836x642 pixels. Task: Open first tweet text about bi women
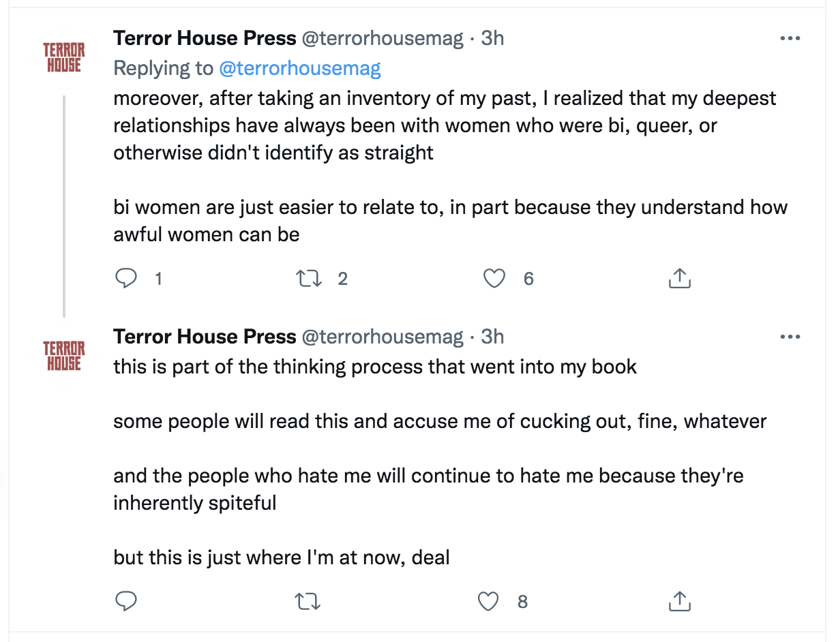pos(450,207)
